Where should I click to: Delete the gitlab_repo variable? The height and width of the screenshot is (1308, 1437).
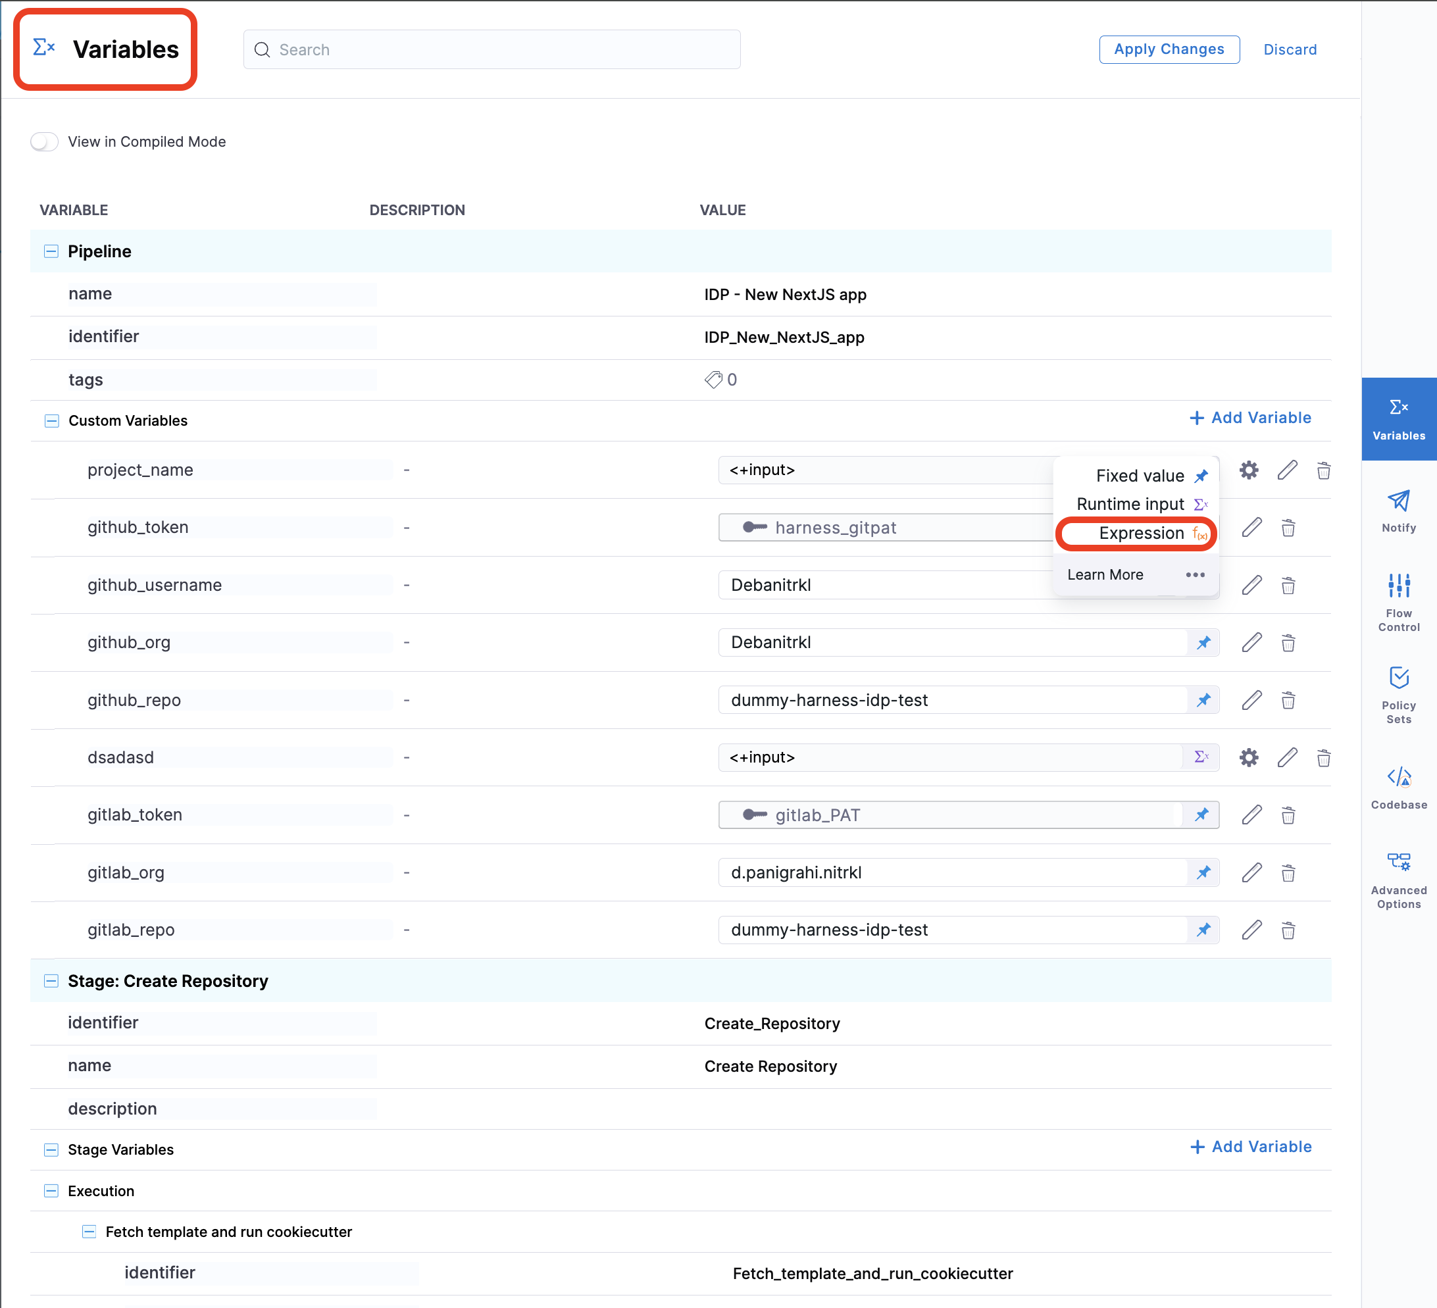click(1287, 930)
